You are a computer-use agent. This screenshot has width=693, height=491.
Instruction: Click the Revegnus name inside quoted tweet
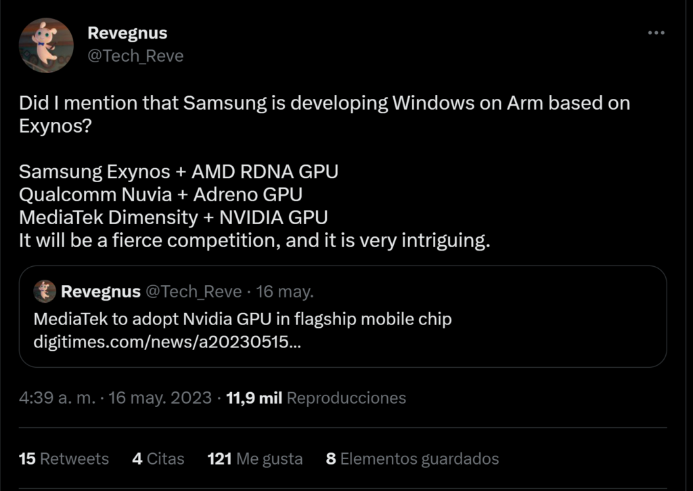(x=101, y=292)
